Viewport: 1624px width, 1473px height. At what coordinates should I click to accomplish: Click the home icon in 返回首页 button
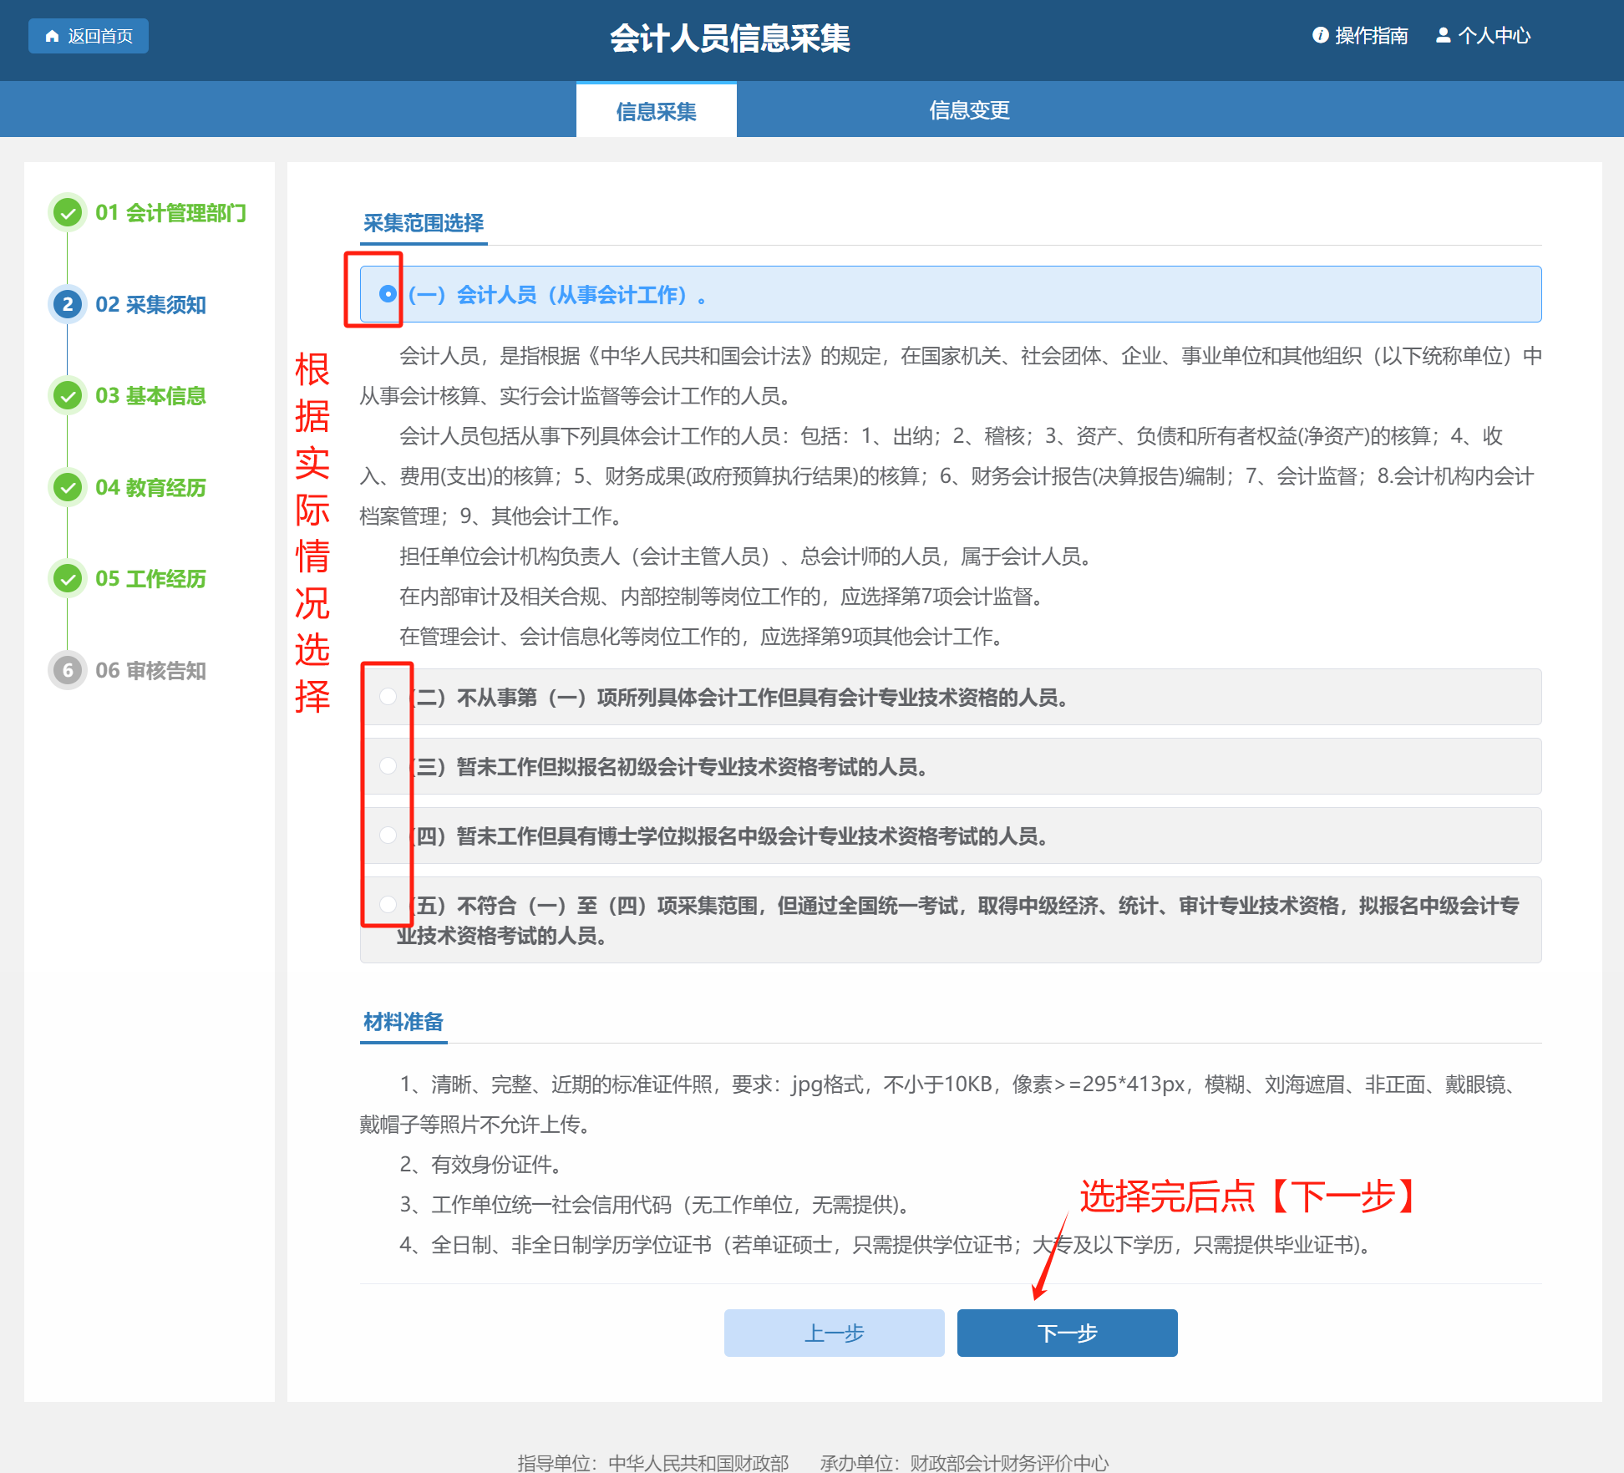53,36
